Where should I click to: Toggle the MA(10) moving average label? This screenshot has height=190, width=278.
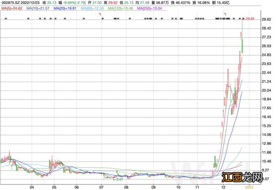click(x=37, y=8)
